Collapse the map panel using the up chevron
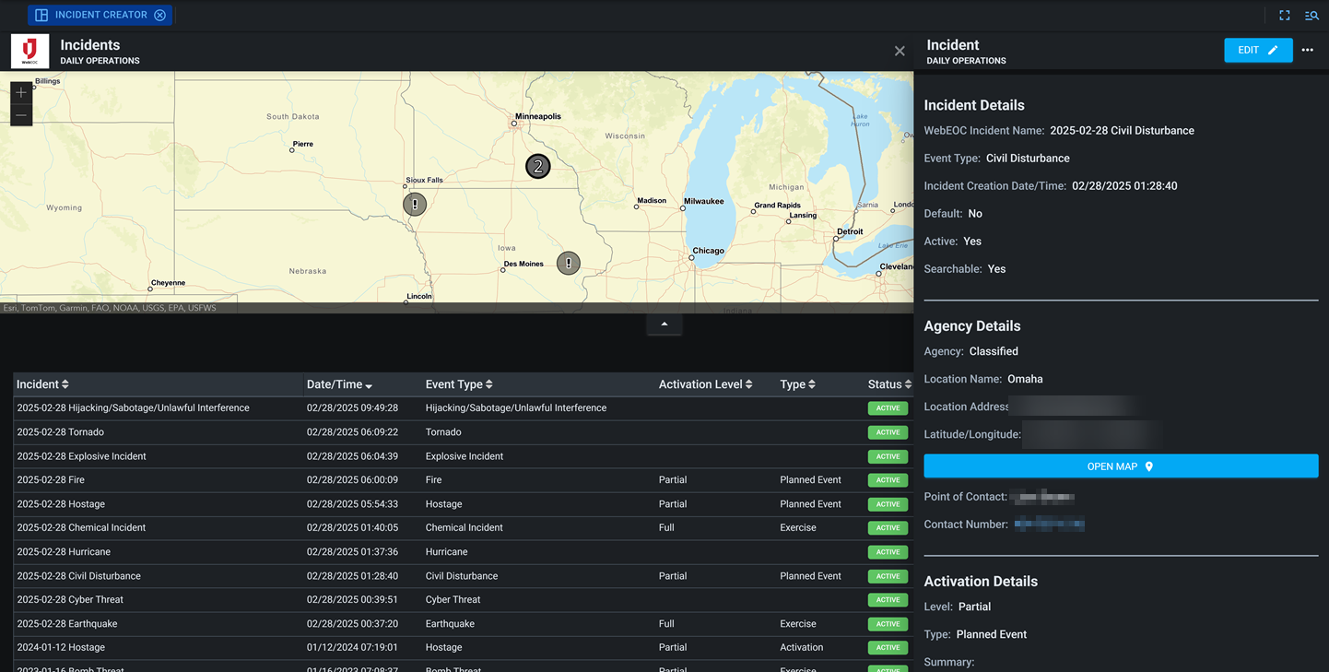This screenshot has width=1329, height=672. click(664, 324)
